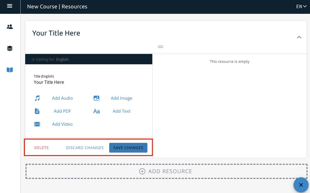This screenshot has width=310, height=193.
Task: Click the Add Audio link
Action: [x=62, y=98]
